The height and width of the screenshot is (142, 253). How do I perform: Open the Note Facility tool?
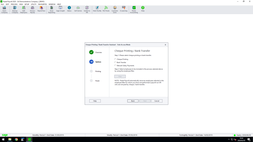(97, 9)
